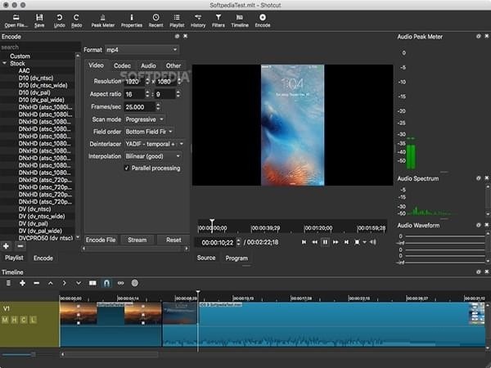491x368 pixels.
Task: Skip to the previous point in the player
Action: tap(304, 242)
